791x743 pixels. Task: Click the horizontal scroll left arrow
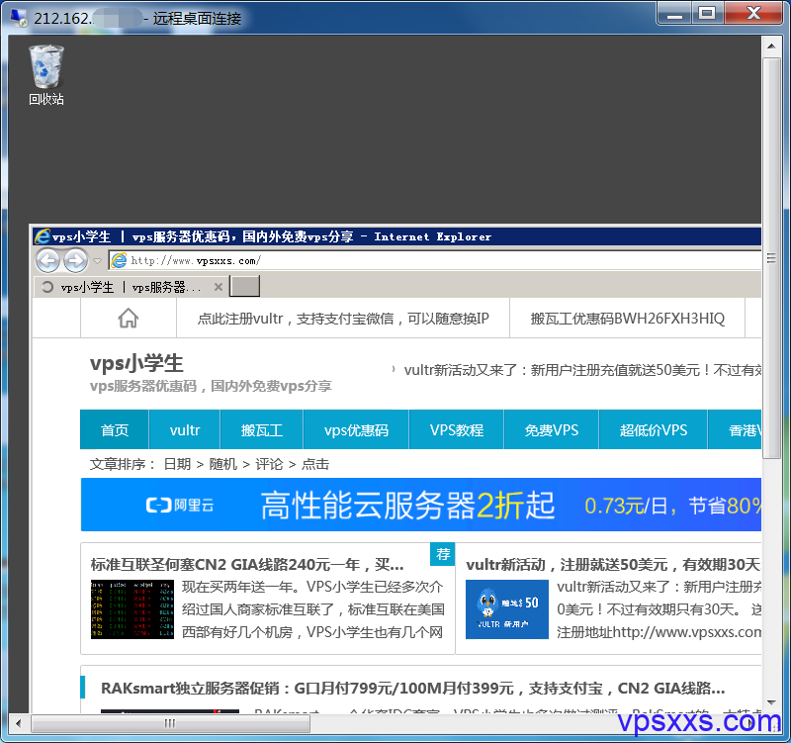(x=19, y=723)
